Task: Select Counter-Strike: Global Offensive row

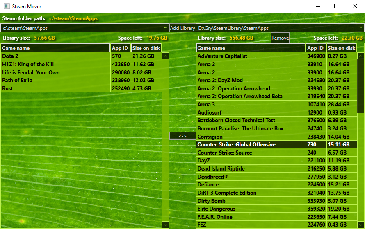Action: pos(276,144)
